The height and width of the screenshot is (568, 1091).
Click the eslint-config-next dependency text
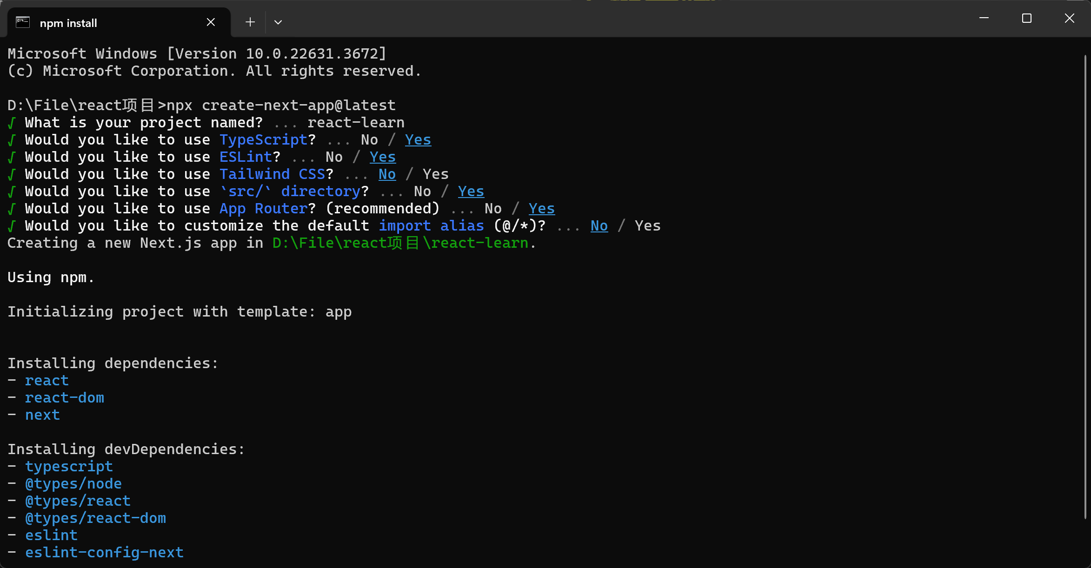point(104,553)
